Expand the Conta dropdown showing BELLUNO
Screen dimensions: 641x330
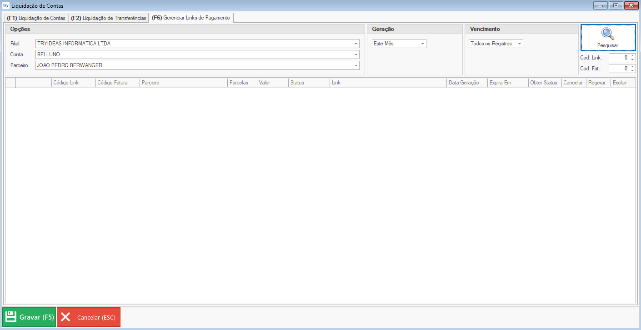tap(356, 55)
